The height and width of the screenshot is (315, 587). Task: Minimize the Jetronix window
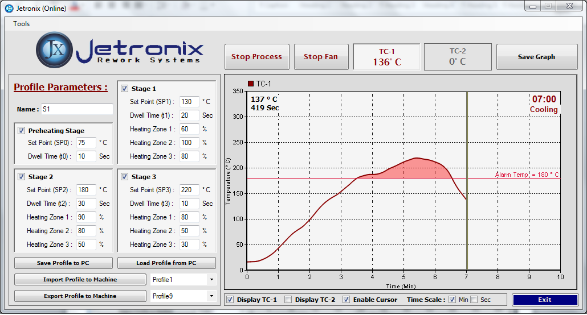533,6
